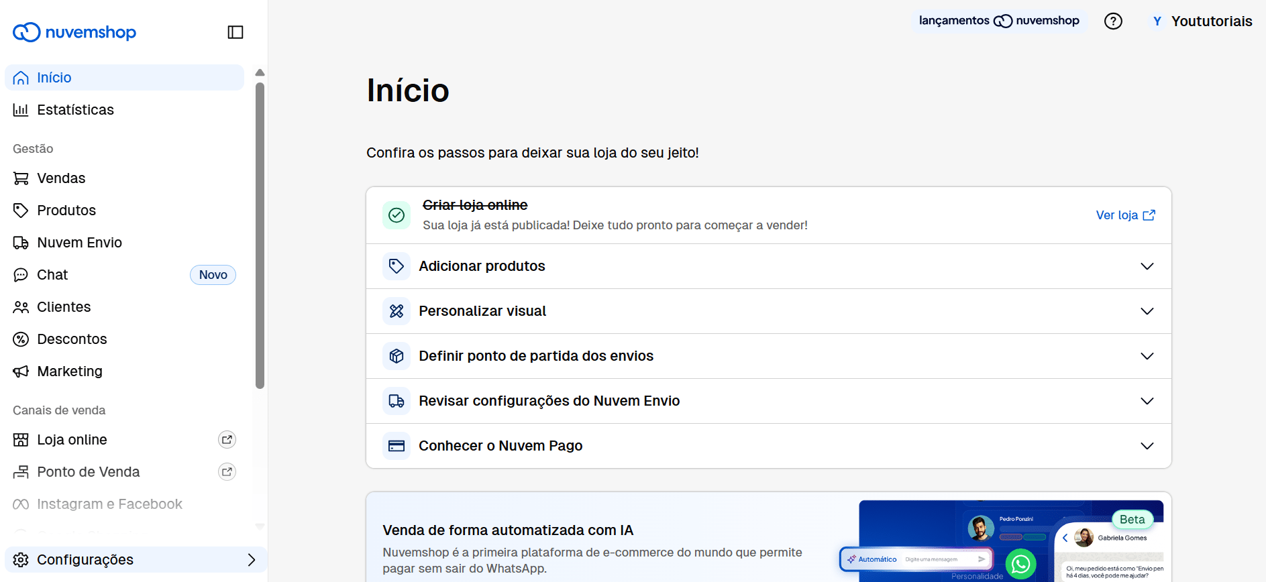Click the Beta badge on banner image
1266x582 pixels.
1132,520
